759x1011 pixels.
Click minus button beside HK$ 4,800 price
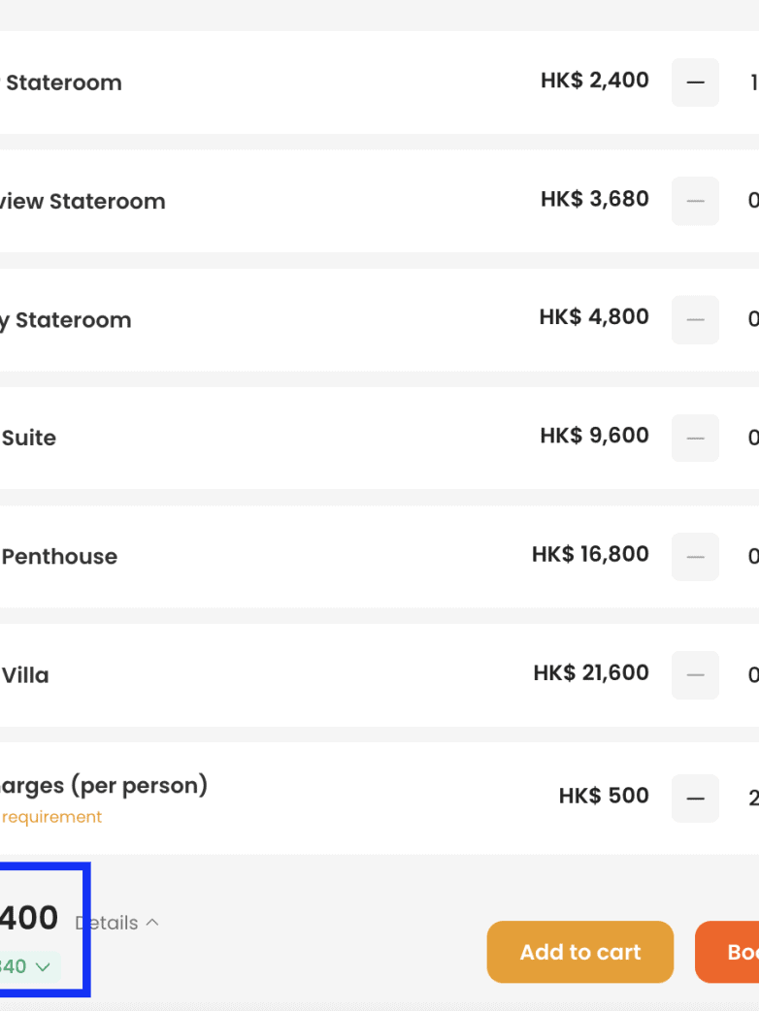point(695,319)
